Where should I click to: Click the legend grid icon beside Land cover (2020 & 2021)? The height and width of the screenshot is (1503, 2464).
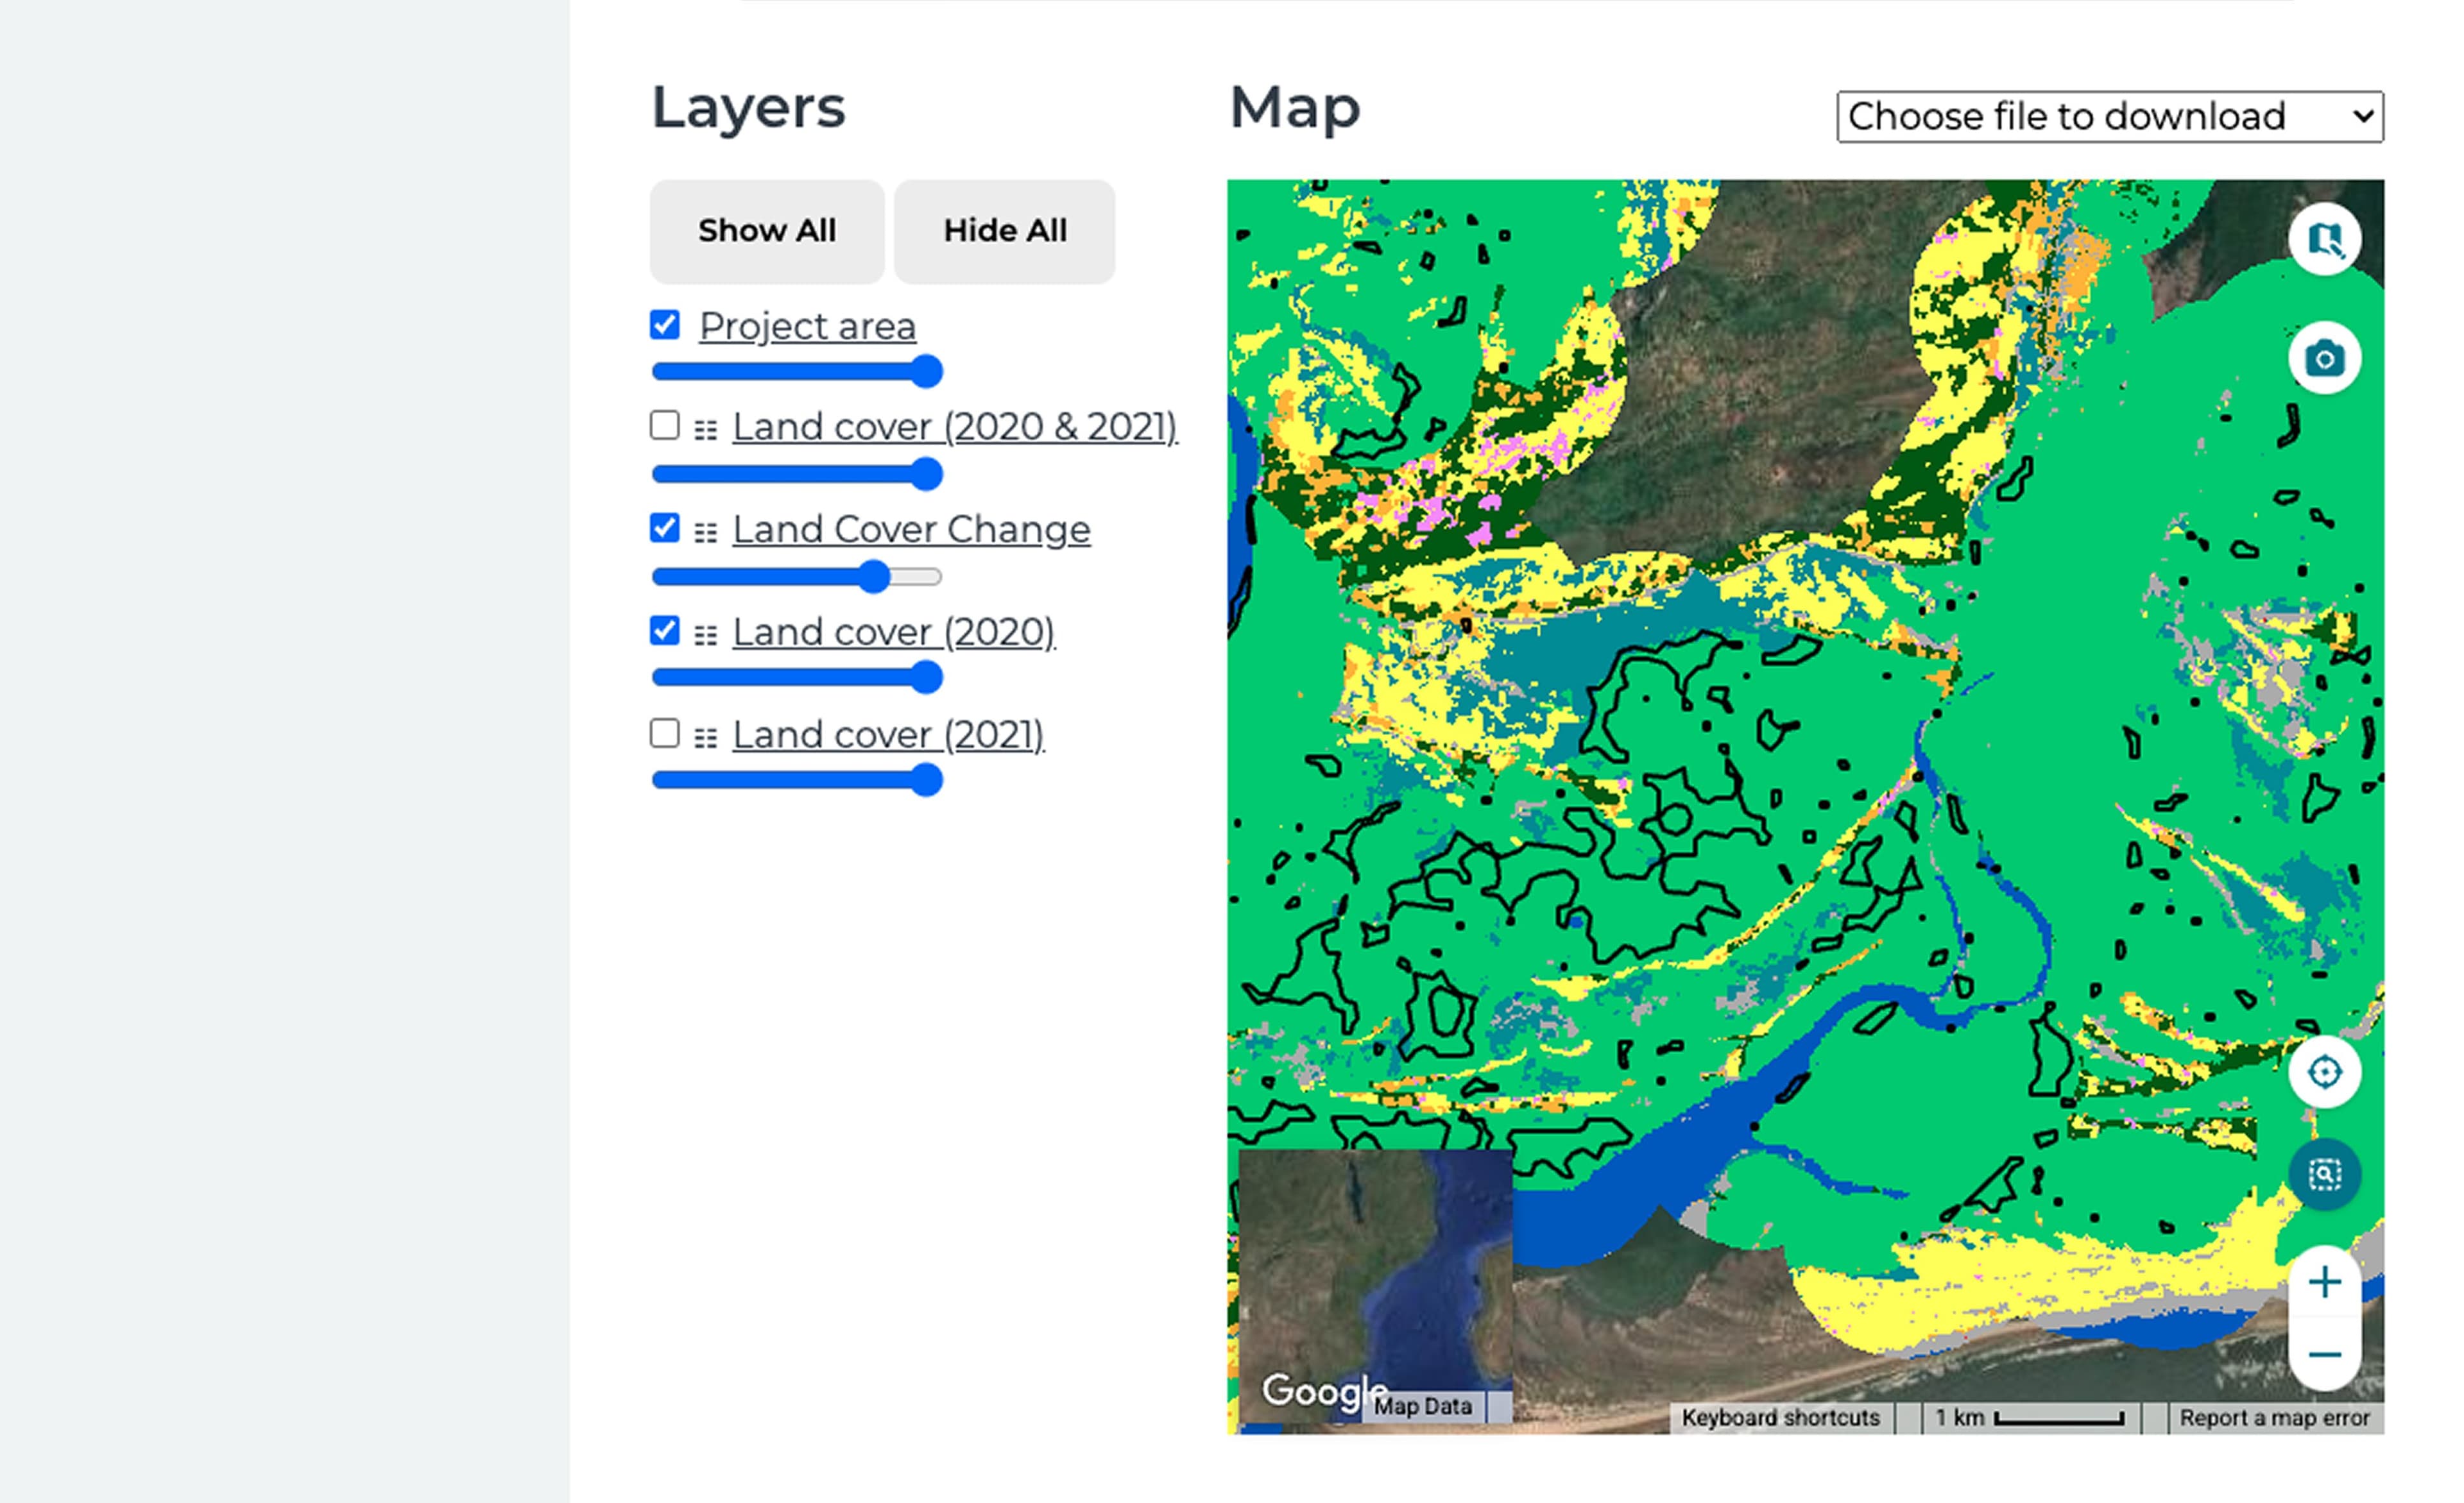(x=706, y=430)
